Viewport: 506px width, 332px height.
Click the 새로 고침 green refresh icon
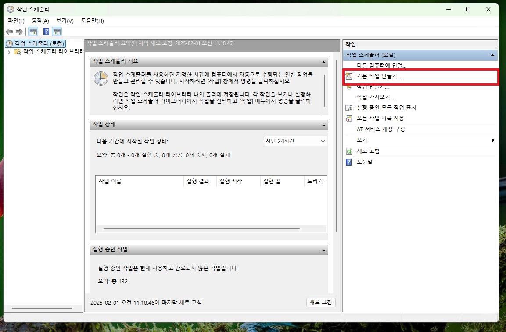pyautogui.click(x=349, y=151)
